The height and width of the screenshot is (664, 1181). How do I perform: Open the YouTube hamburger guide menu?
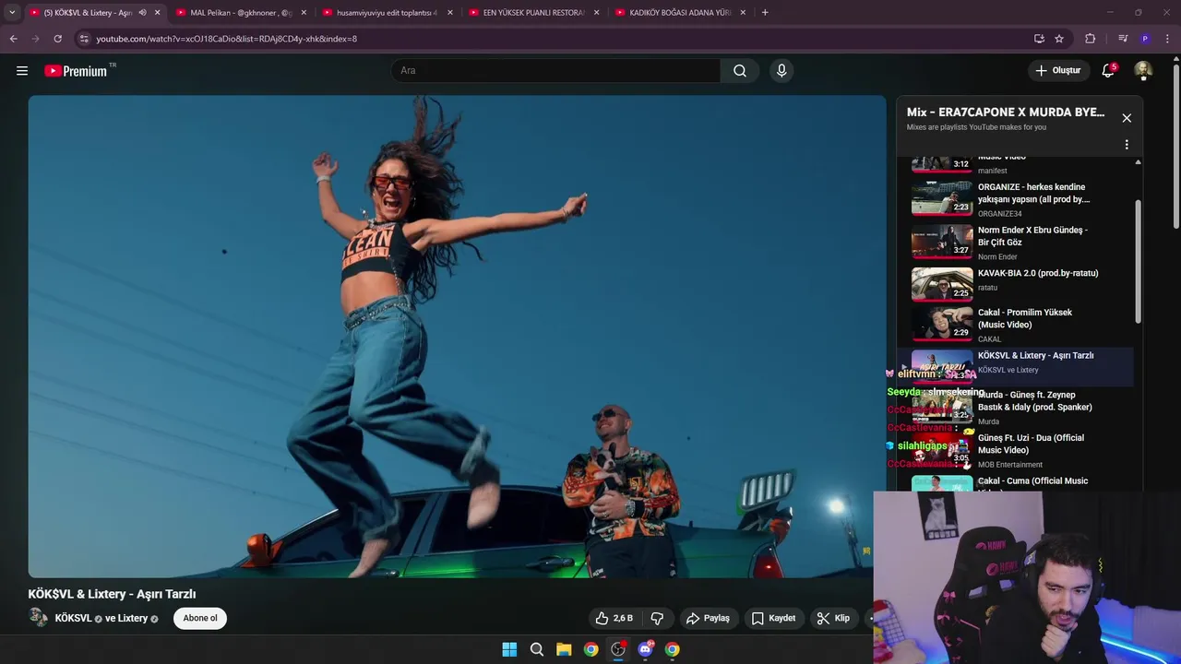coord(22,70)
